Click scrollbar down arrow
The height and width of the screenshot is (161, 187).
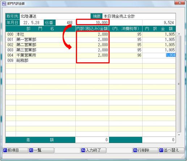pos(179,135)
